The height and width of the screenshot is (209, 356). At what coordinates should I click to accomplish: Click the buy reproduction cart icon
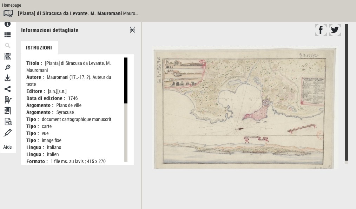8,100
